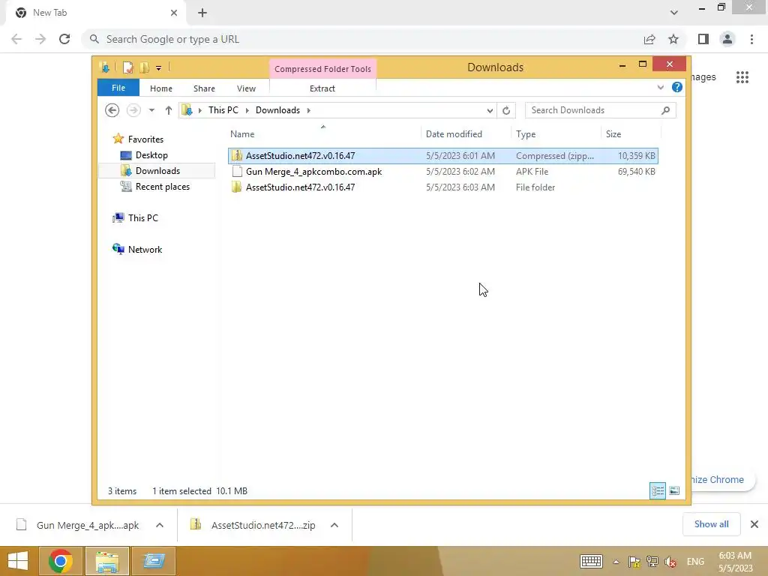Image resolution: width=768 pixels, height=576 pixels.
Task: Switch to details view layout icon
Action: pos(658,490)
